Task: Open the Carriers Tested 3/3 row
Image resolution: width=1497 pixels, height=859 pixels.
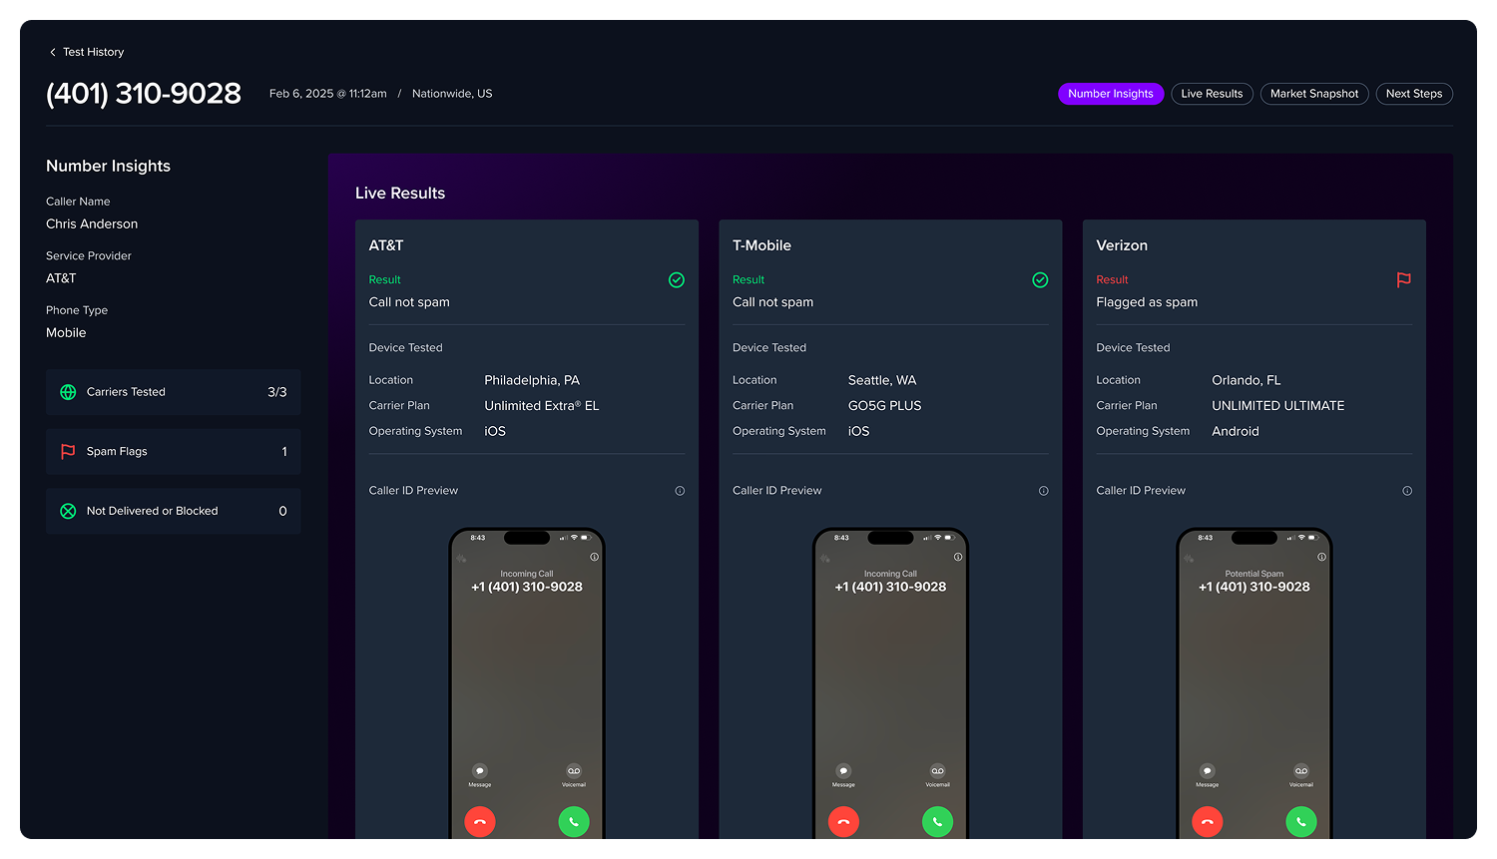Action: tap(174, 392)
